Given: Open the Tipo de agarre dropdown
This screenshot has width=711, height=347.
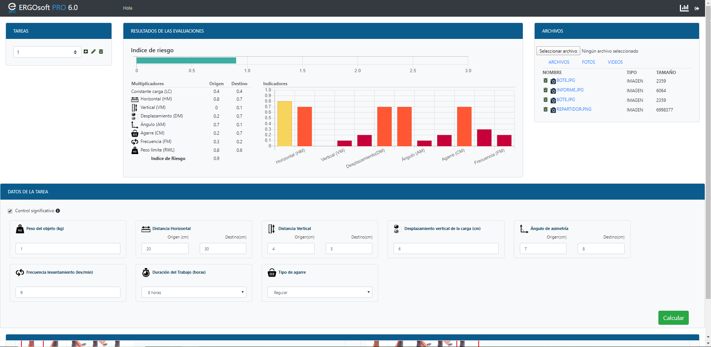Looking at the screenshot, I should tap(320, 292).
